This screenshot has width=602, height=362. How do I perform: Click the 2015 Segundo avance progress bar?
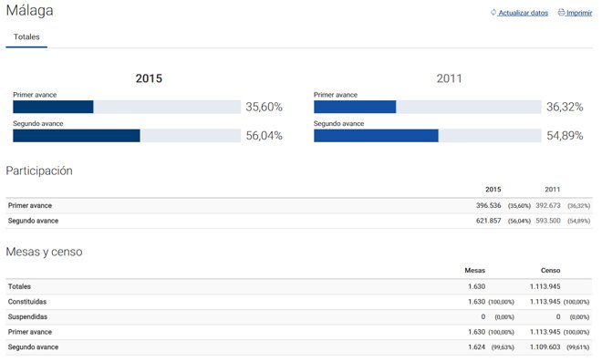pos(127,136)
